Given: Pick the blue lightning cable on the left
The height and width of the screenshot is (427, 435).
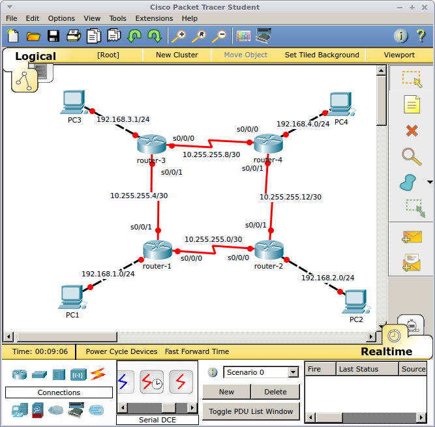Looking at the screenshot, I should (x=126, y=382).
